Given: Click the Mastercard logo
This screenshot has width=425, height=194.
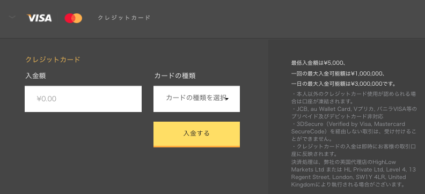Looking at the screenshot, I should point(73,18).
